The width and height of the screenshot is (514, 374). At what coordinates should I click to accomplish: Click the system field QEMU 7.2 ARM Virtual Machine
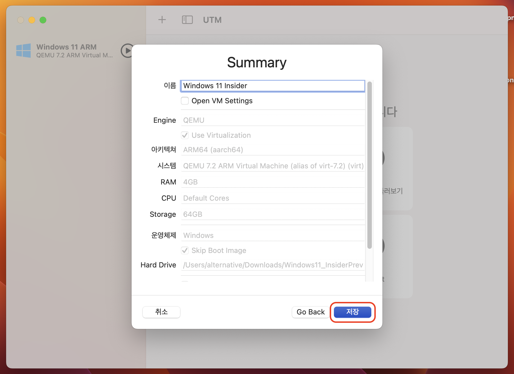(x=273, y=166)
